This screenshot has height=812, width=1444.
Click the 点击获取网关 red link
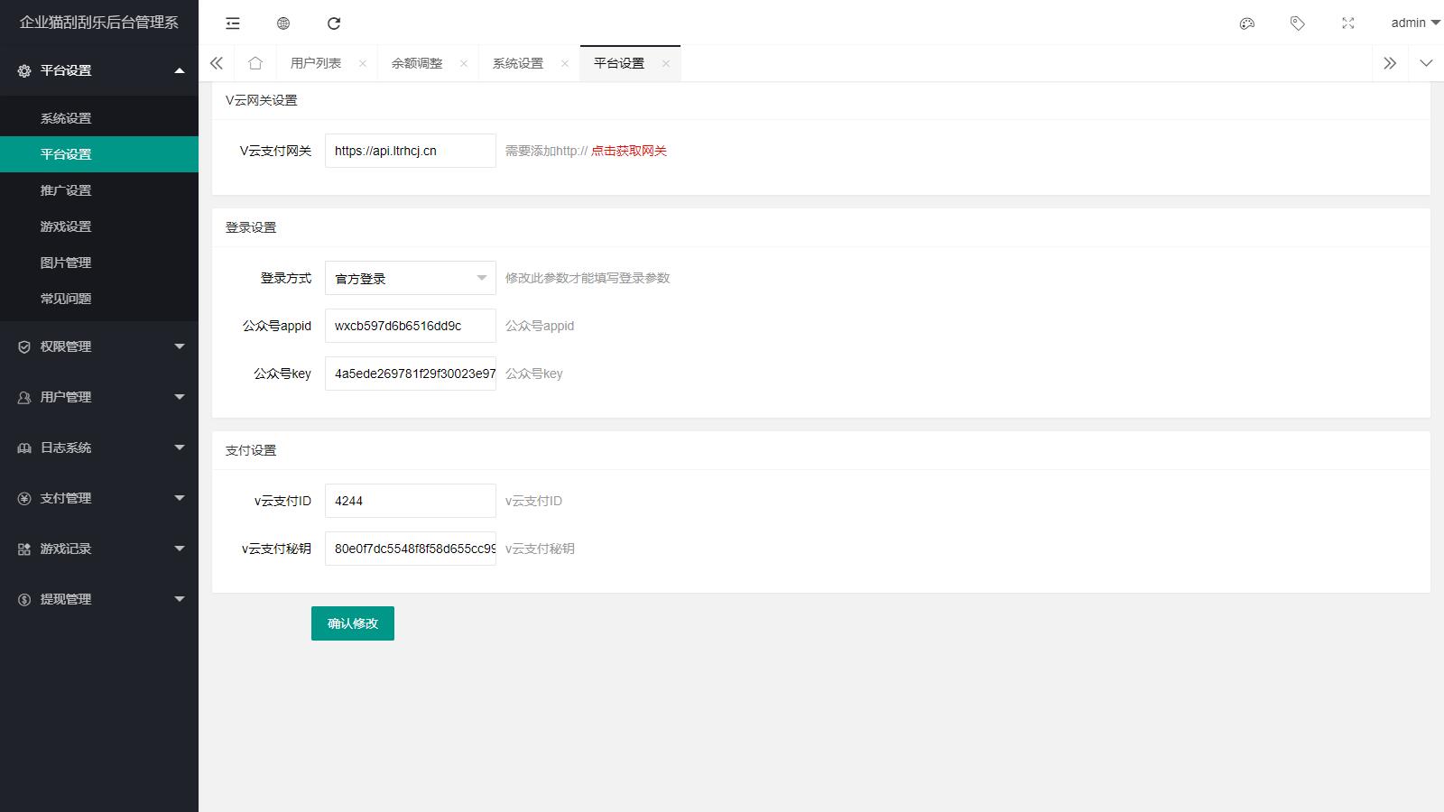629,152
